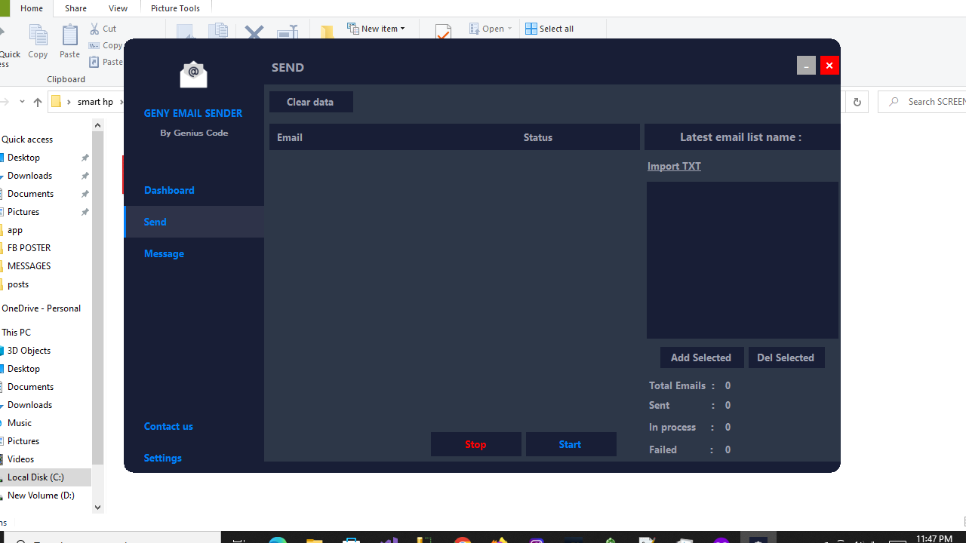Click the refresh icon beside the address bar
Image resolution: width=966 pixels, height=543 pixels.
[857, 101]
